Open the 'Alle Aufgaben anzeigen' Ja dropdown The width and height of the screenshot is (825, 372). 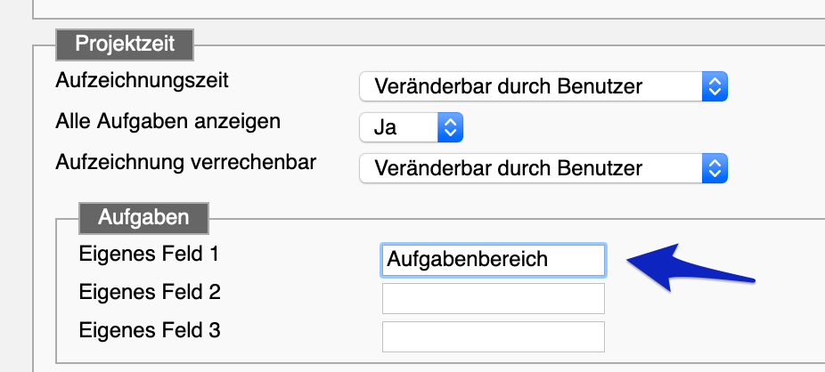[411, 127]
